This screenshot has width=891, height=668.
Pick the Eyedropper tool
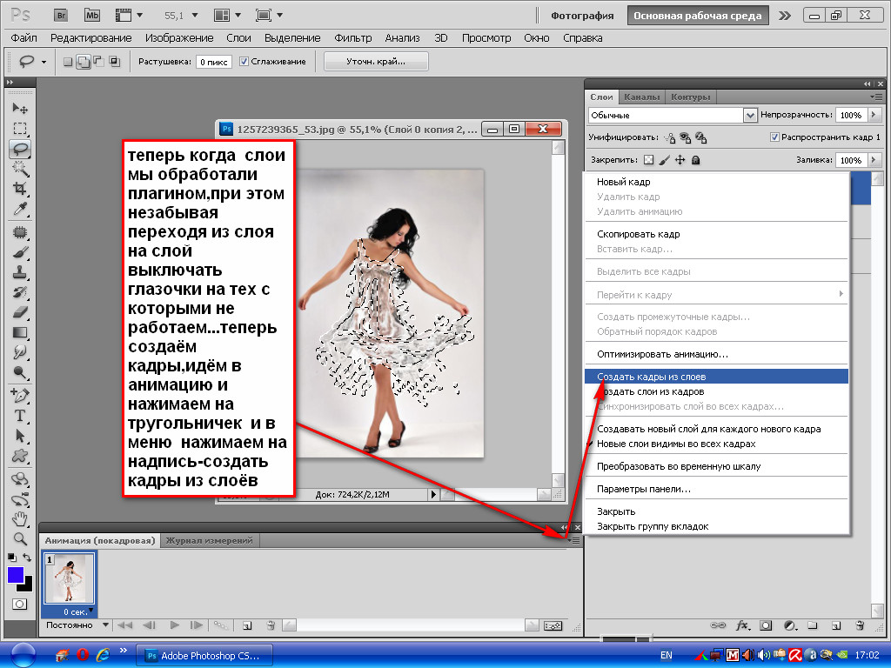point(20,210)
